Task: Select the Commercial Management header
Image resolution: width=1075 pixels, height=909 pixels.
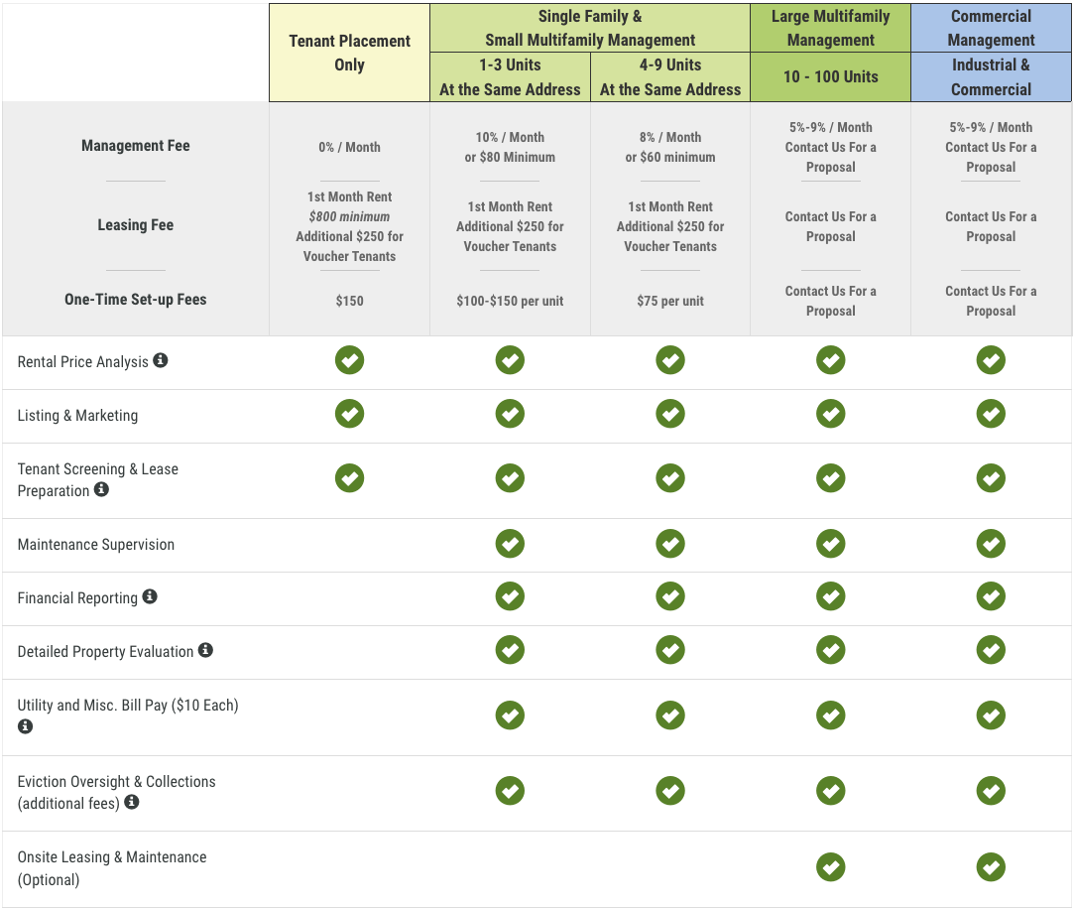Action: (991, 28)
